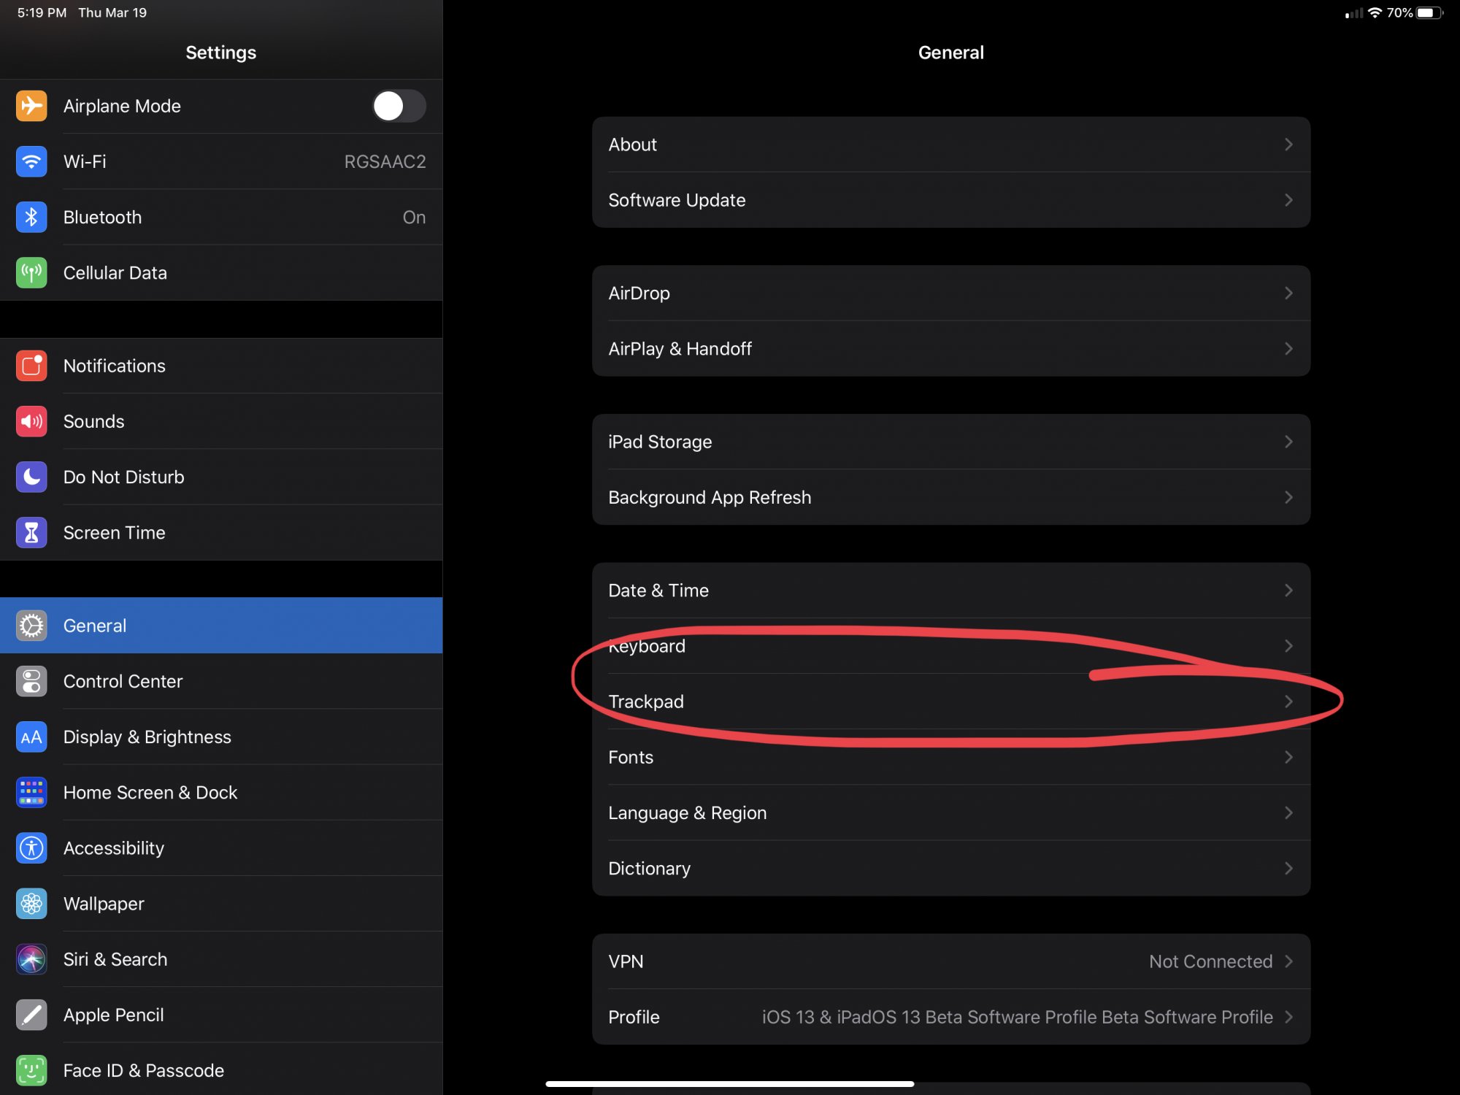The height and width of the screenshot is (1095, 1460).
Task: Expand the Language & Region chevron
Action: (1288, 812)
